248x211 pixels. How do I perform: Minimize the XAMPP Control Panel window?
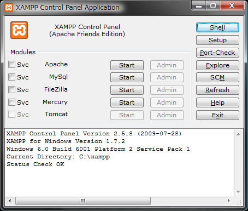[199, 6]
